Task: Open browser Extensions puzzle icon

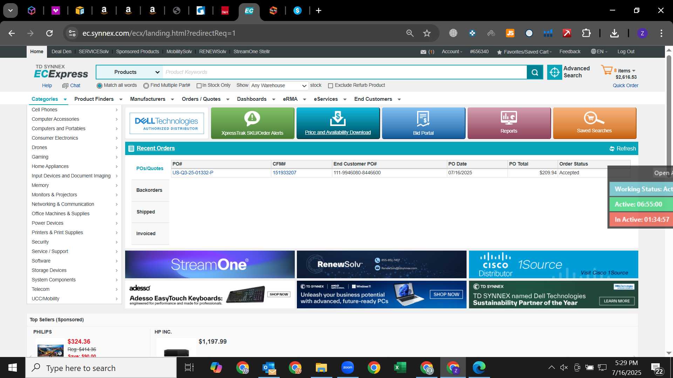Action: (x=586, y=33)
